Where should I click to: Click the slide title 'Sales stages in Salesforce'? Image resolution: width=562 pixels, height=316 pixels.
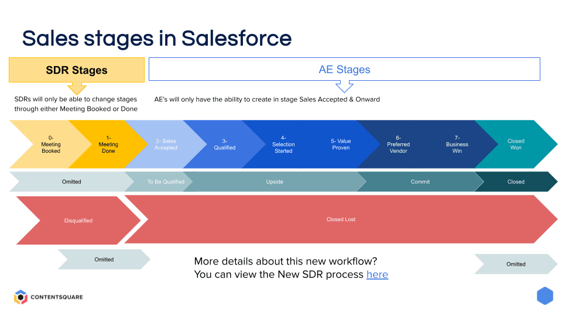157,39
